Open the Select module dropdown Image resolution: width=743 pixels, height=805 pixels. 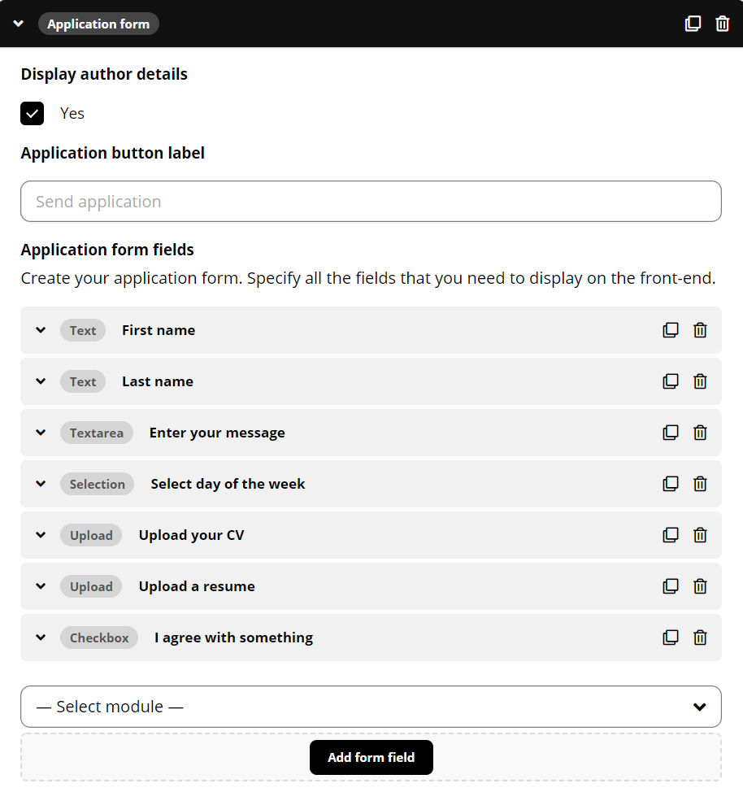371,707
